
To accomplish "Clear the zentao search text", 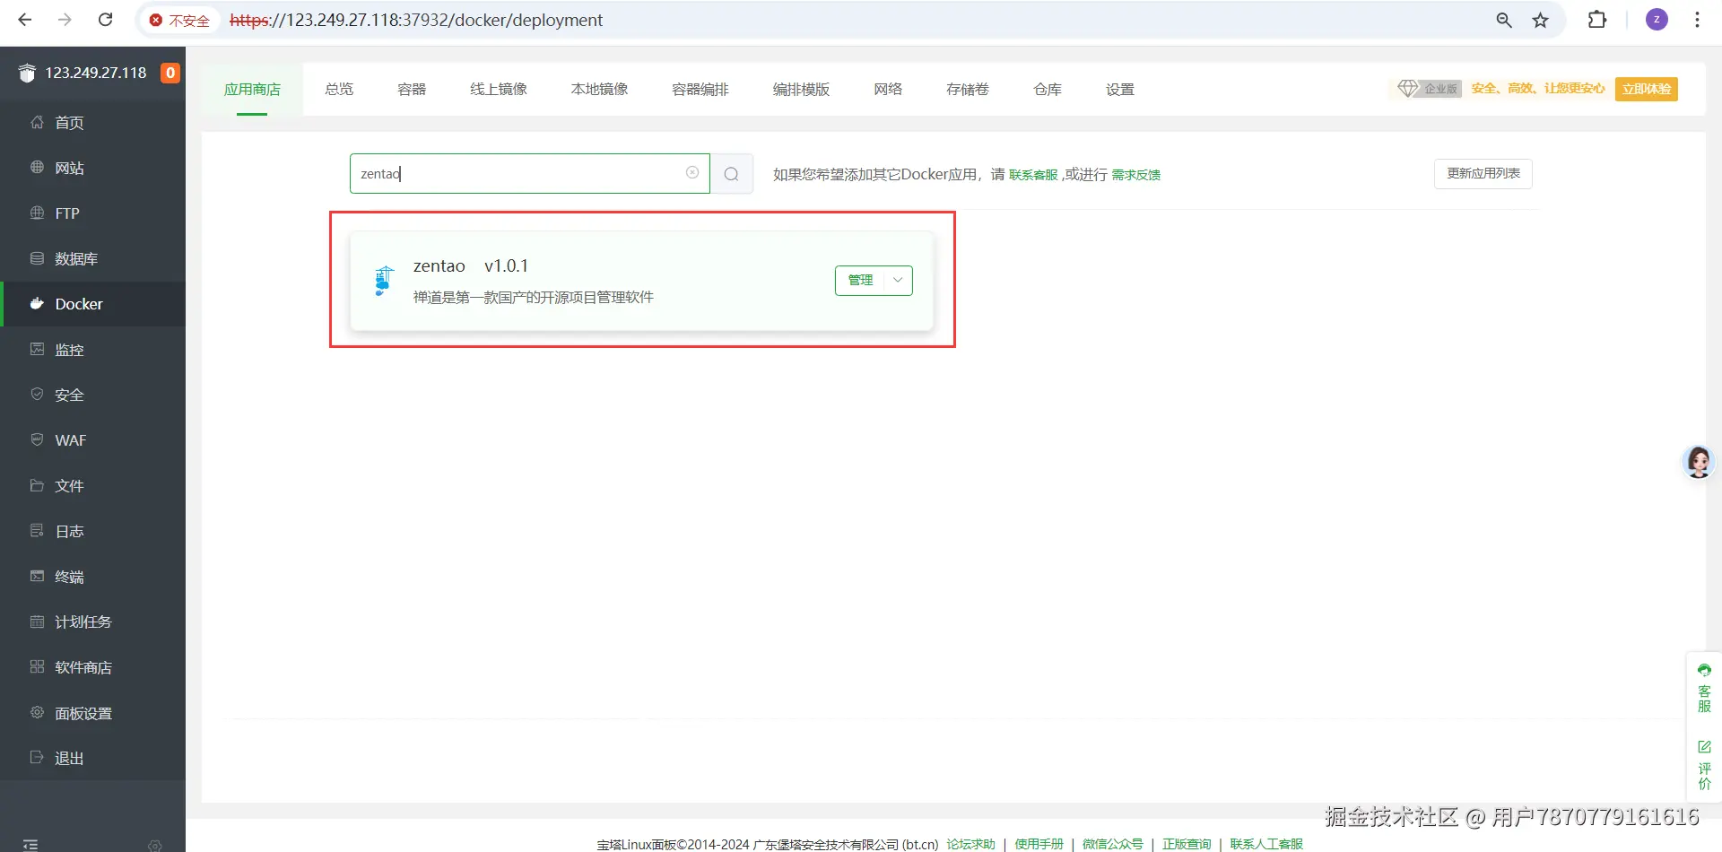I will click(692, 172).
